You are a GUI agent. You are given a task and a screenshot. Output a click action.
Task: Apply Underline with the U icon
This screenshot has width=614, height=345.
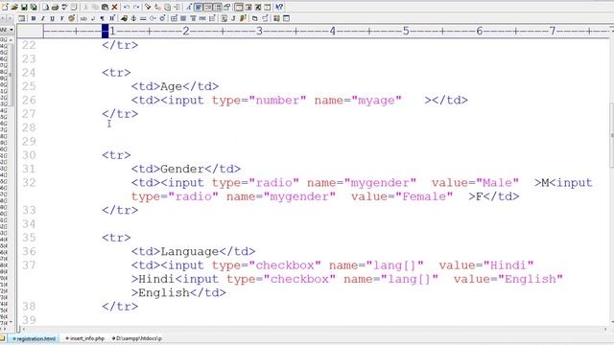52,18
